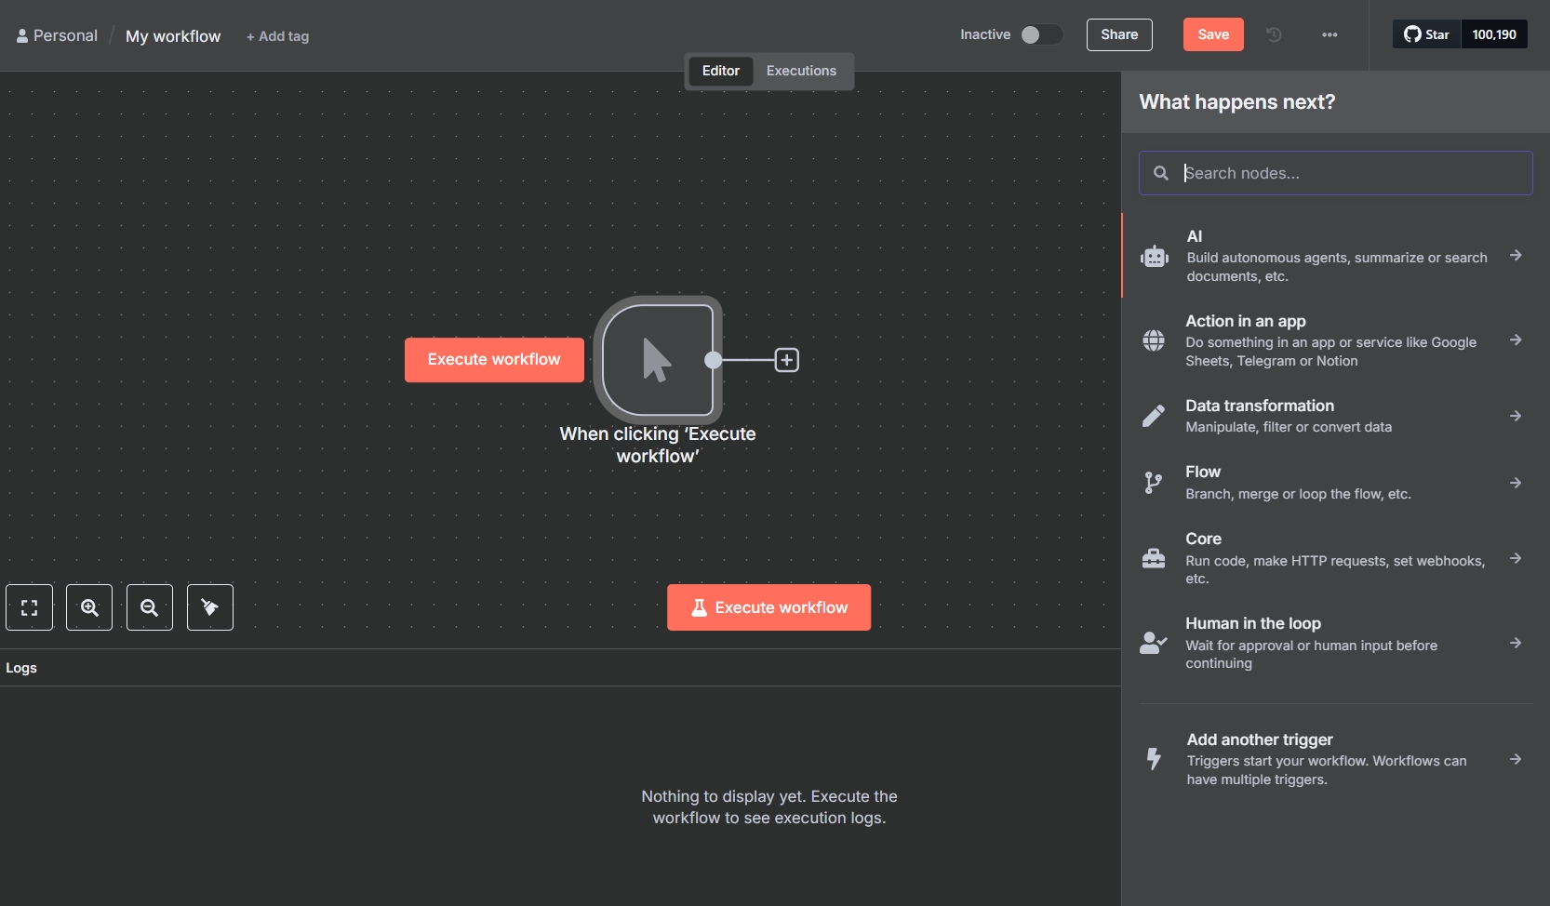
Task: Click the tidy up nodes icon
Action: pyautogui.click(x=210, y=607)
